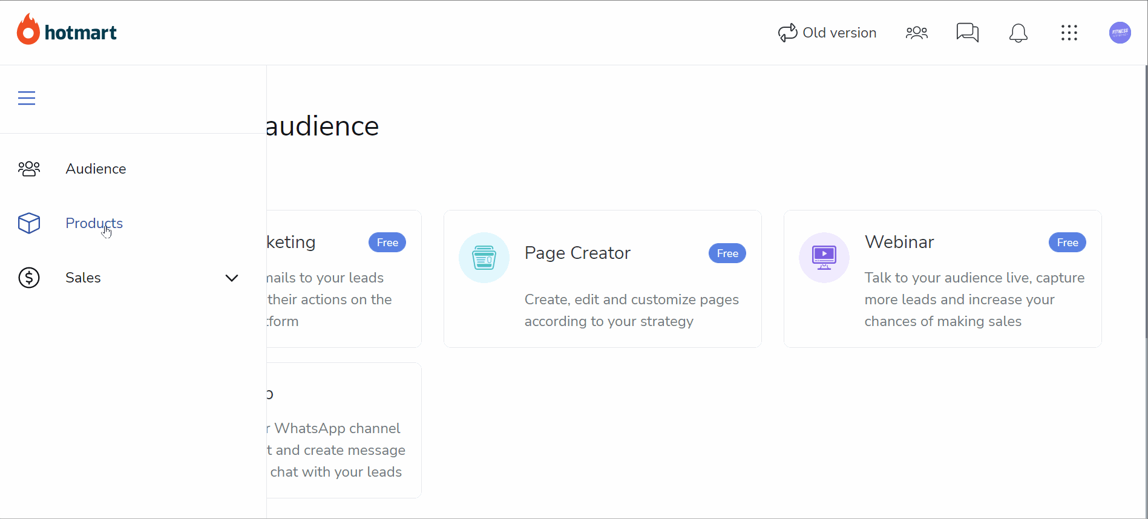Click the Page Creator icon
Screen dimensions: 1148x519
[484, 258]
